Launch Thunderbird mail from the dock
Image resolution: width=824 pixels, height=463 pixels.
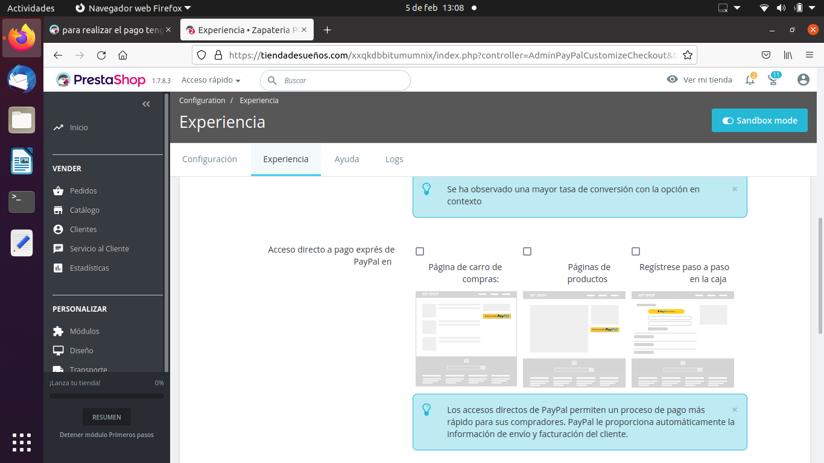pos(22,78)
